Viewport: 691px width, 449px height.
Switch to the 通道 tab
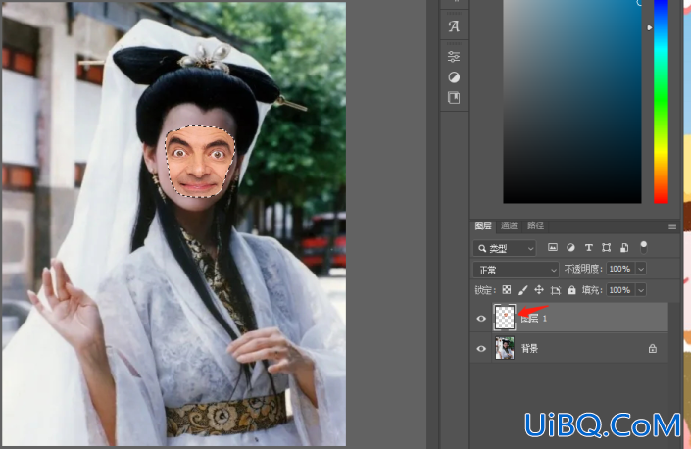[x=509, y=226]
